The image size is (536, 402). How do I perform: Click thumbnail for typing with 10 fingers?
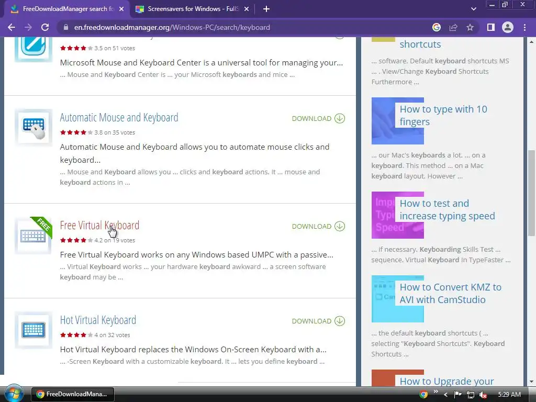click(398, 121)
